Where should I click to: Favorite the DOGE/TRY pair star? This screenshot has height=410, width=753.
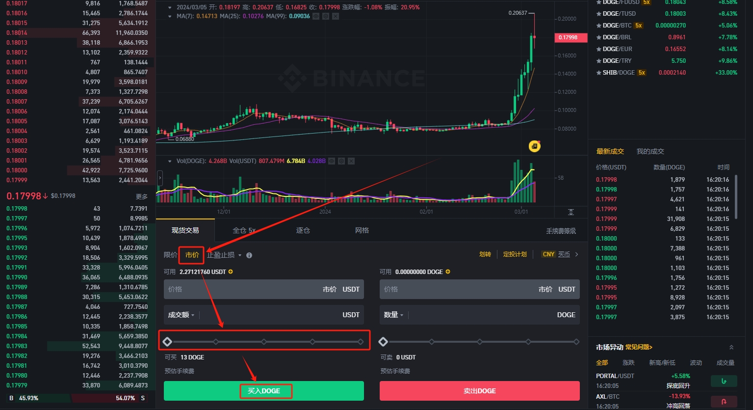pos(598,61)
